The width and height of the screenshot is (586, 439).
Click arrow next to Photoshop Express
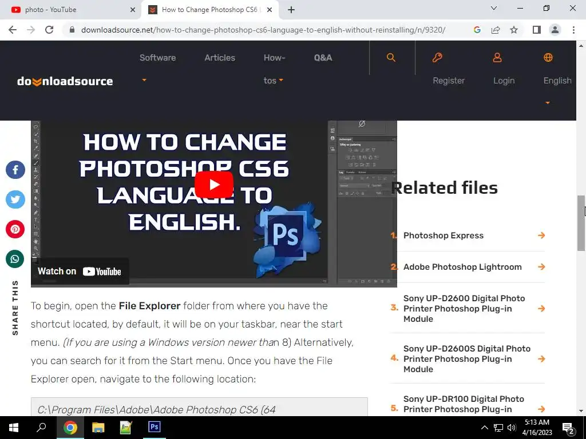541,235
